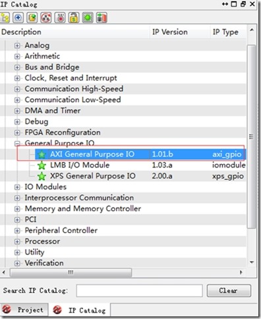261x319 pixels.
Task: Click the green arrow with red door icon
Action: coord(101,18)
